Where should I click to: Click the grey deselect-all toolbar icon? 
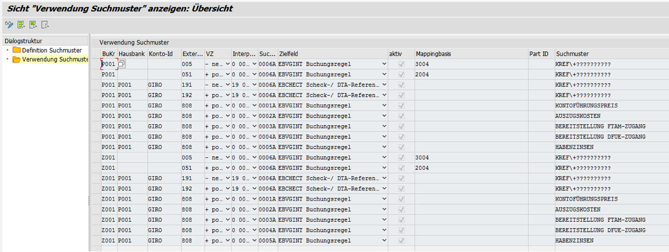point(45,25)
